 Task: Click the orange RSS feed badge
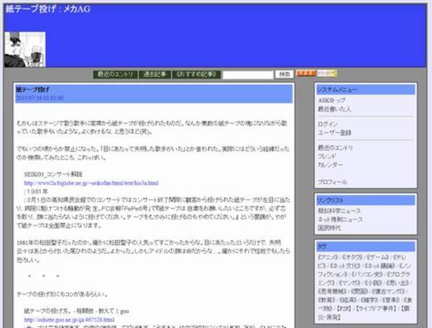tap(305, 73)
